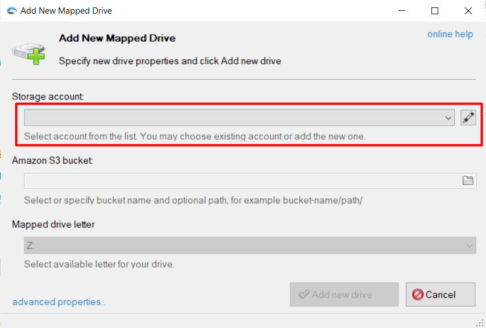Click 'Select available letter for your drive.' hint
The width and height of the screenshot is (486, 328).
[x=99, y=264]
